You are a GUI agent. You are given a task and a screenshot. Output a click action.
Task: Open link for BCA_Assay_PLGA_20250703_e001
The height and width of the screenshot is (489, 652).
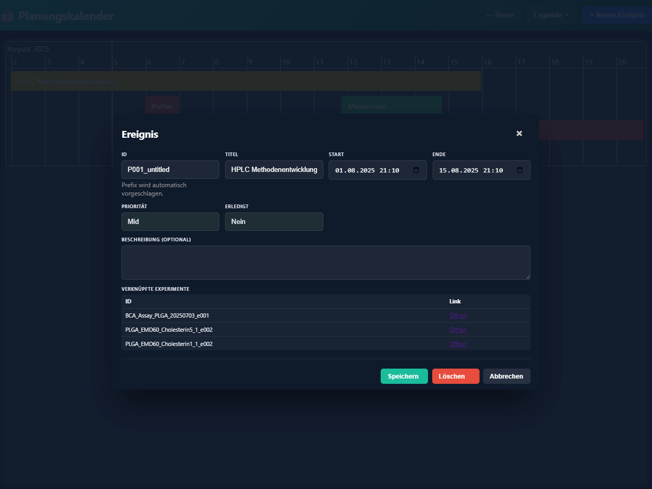[457, 315]
